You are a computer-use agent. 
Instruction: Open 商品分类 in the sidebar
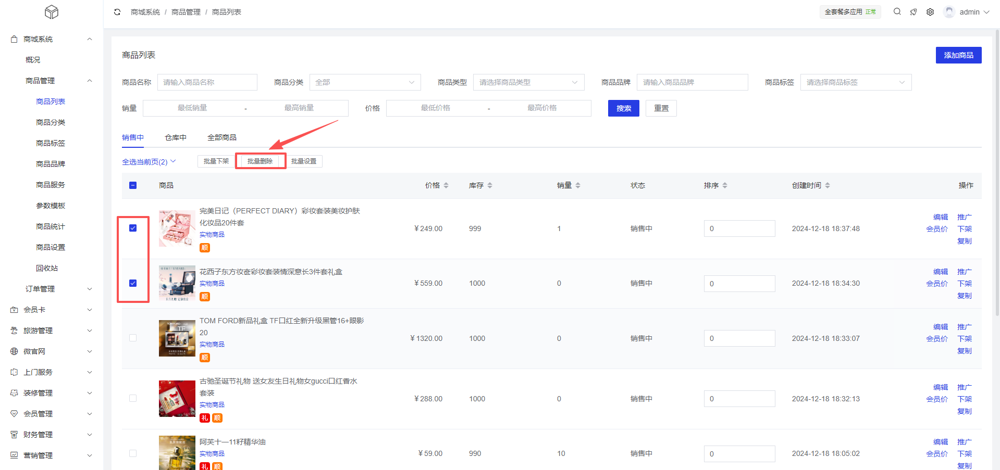51,122
